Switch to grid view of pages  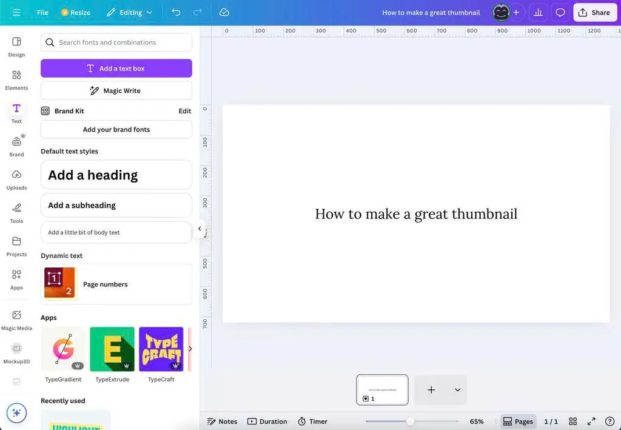(x=572, y=422)
